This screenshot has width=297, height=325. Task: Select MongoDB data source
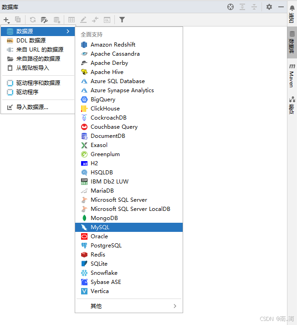point(129,218)
